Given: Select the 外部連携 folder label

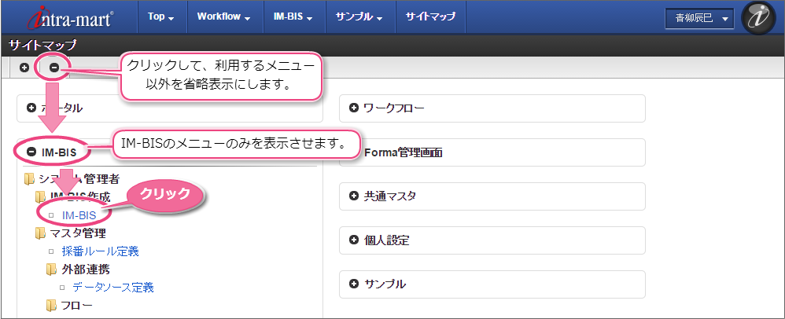Looking at the screenshot, I should click(86, 269).
